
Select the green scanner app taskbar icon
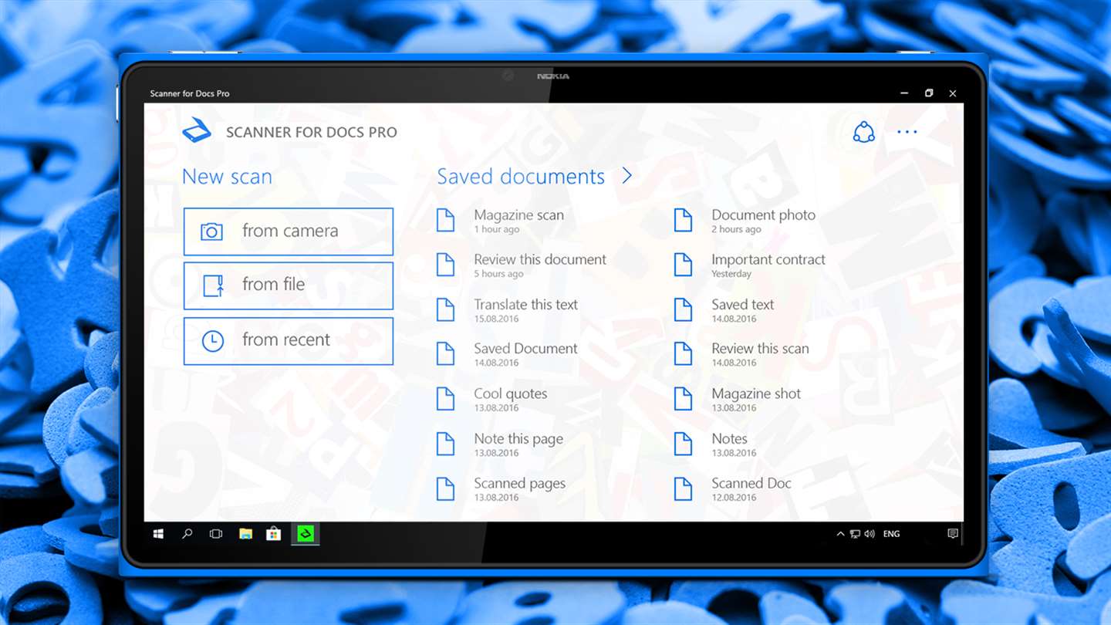[305, 533]
